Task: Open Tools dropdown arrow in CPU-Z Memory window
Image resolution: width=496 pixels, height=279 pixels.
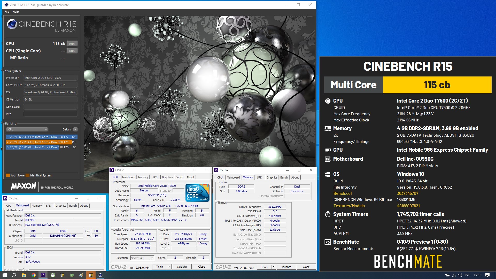Action: pos(274,267)
